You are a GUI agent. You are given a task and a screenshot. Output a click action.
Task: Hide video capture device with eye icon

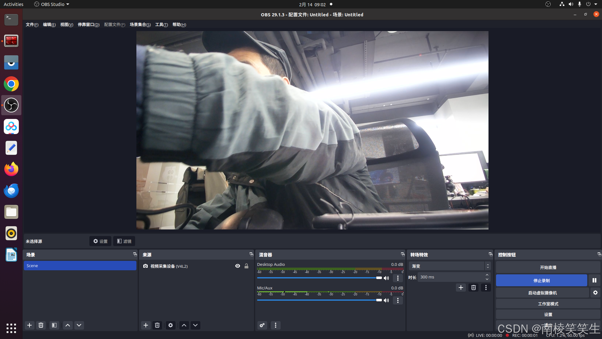[238, 266]
